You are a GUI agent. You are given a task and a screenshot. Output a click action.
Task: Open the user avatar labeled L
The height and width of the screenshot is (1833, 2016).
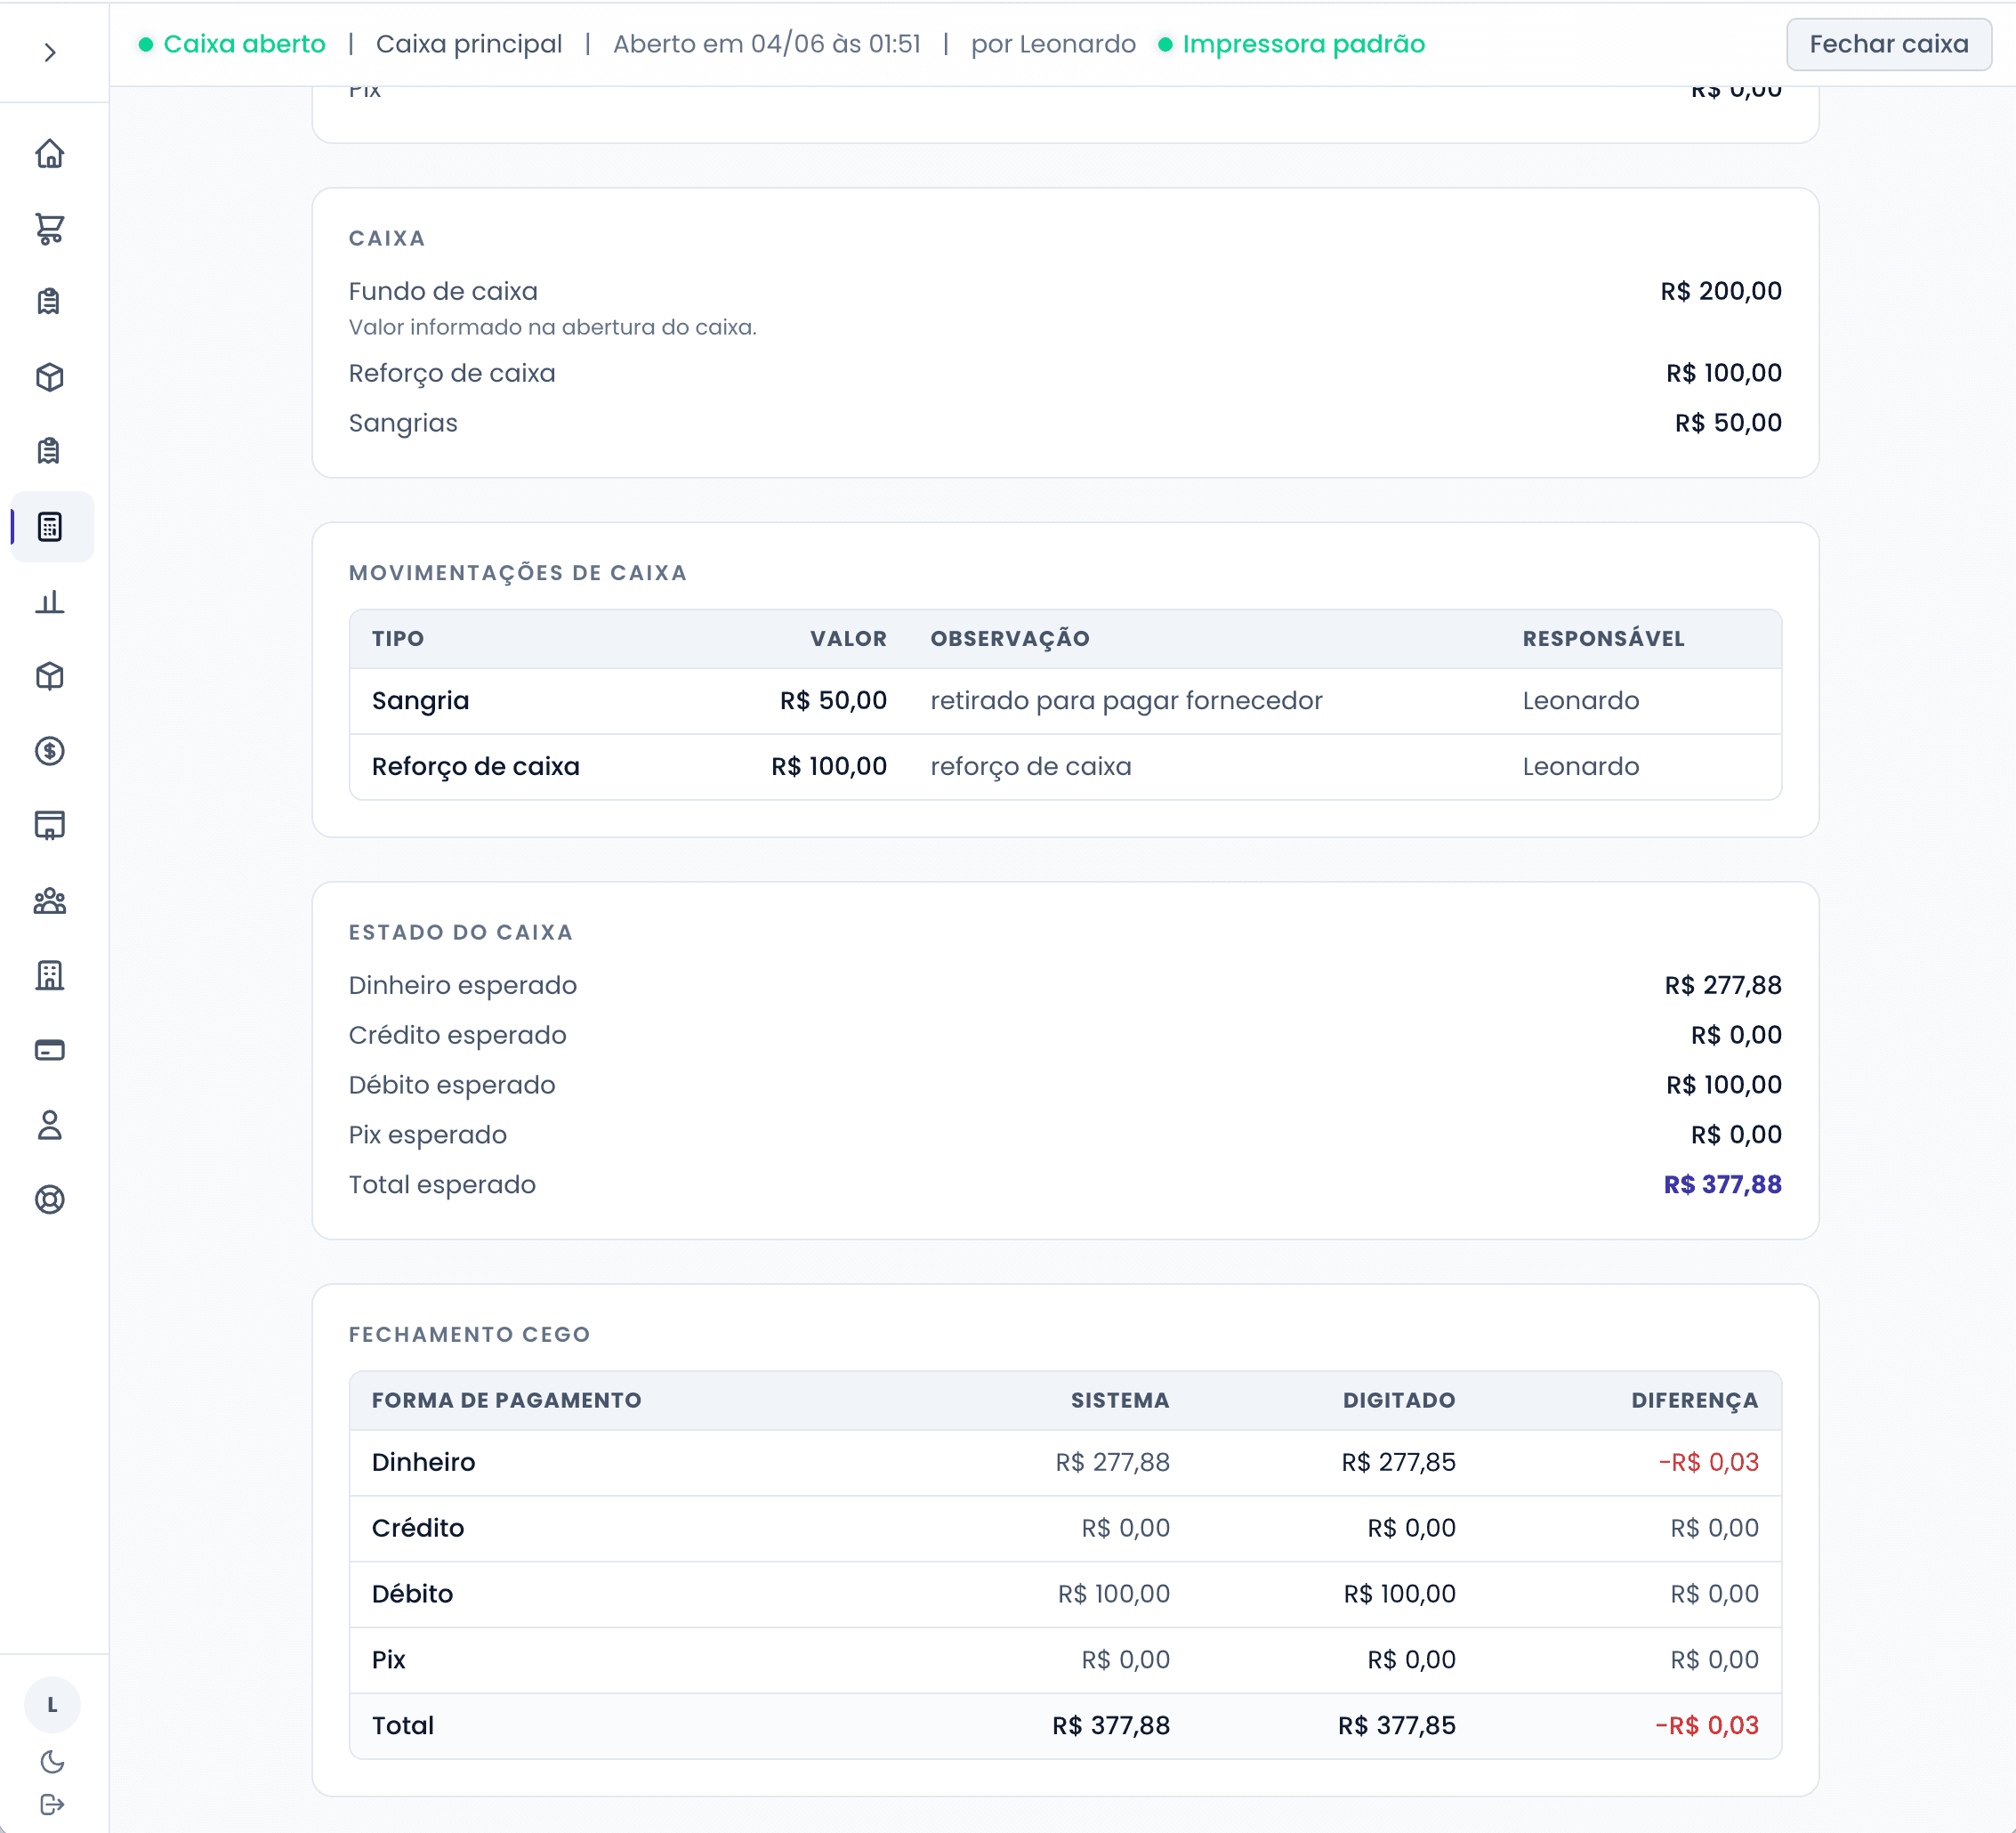(52, 1705)
